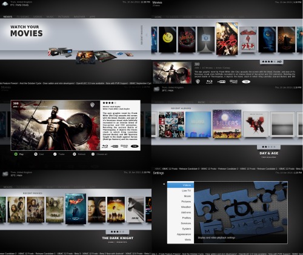The height and width of the screenshot is (255, 303).
Task: Click the DAY & AGE album title
Action: point(269,153)
